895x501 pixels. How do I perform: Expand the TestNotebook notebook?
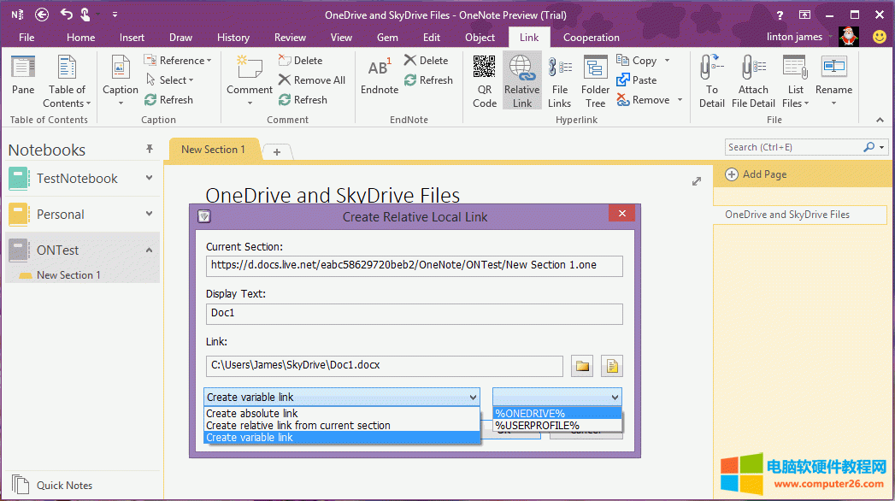point(150,179)
